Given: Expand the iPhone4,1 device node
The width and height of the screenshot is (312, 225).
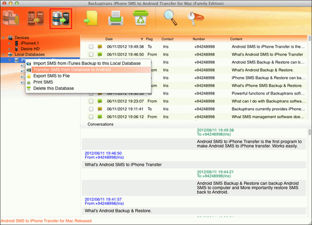Looking at the screenshot, I should pyautogui.click(x=9, y=43).
